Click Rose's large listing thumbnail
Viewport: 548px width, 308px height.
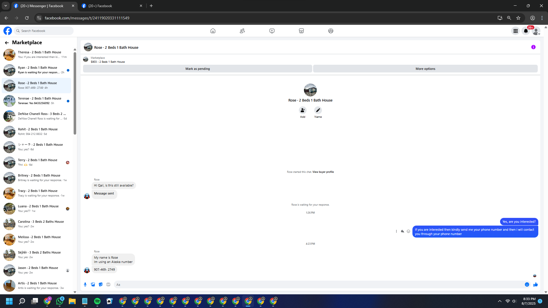tap(310, 90)
